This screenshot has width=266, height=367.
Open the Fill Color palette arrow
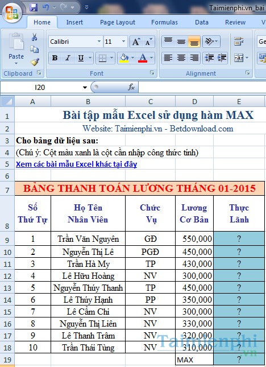(132, 58)
